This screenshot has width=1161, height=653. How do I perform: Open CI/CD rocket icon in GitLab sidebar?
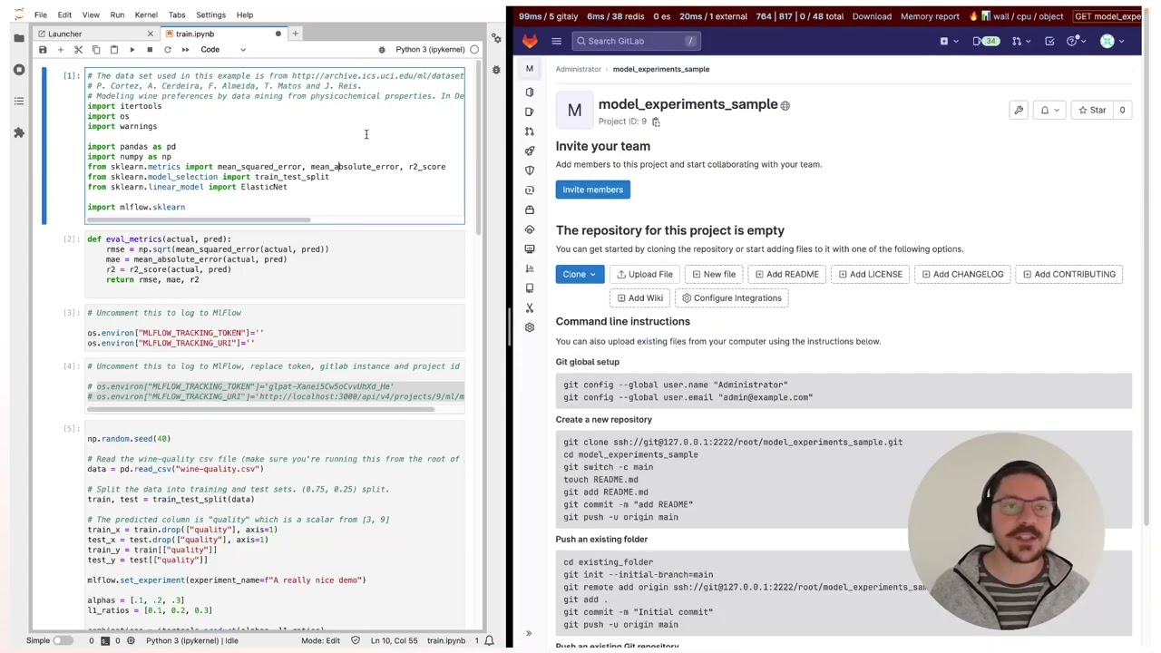530,151
